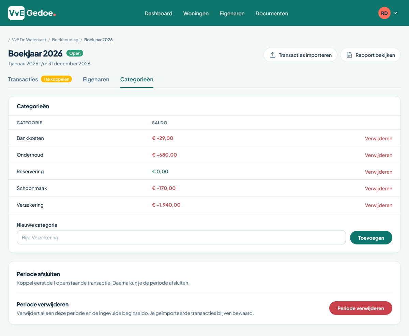Click the VvE Gedoe logo
The height and width of the screenshot is (336, 409).
(32, 13)
